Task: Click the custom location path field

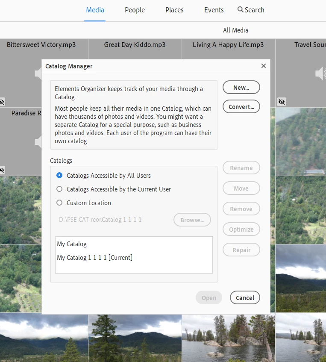Action: pyautogui.click(x=100, y=220)
